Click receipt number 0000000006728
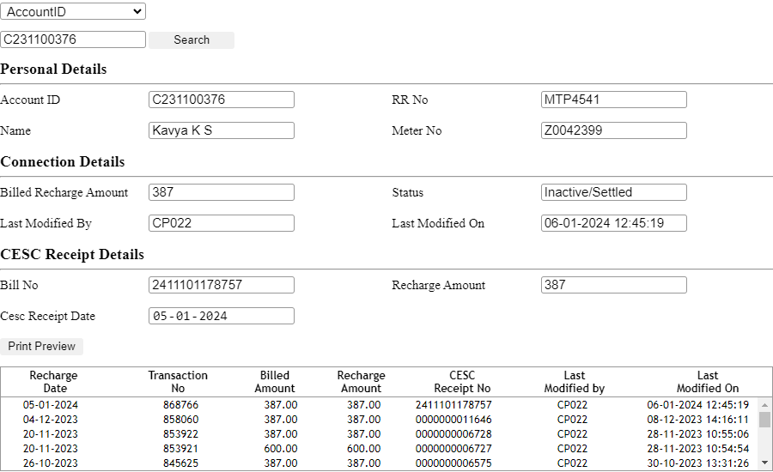Screen dimensions: 773x472 453,434
